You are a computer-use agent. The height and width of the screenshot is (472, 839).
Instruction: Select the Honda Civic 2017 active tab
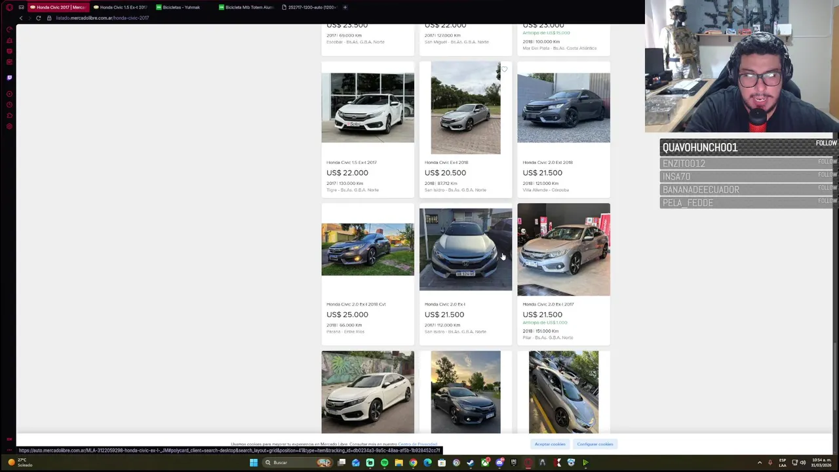(58, 7)
